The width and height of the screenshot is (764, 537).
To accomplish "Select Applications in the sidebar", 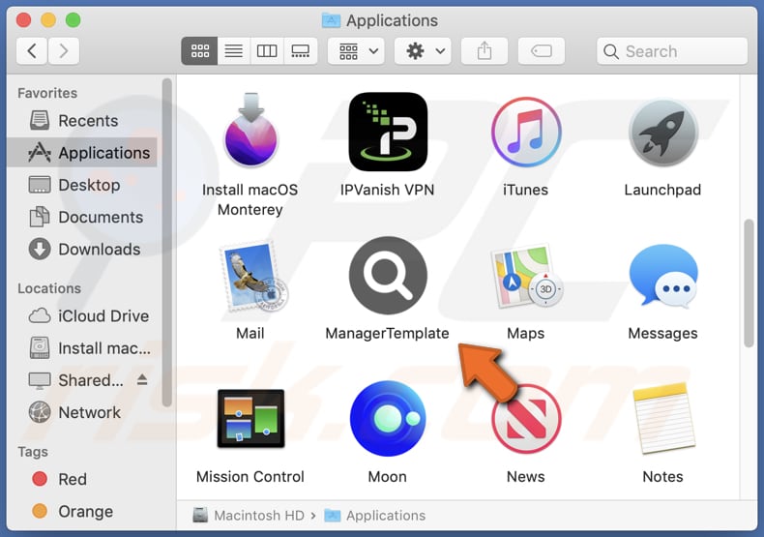I will pos(82,153).
